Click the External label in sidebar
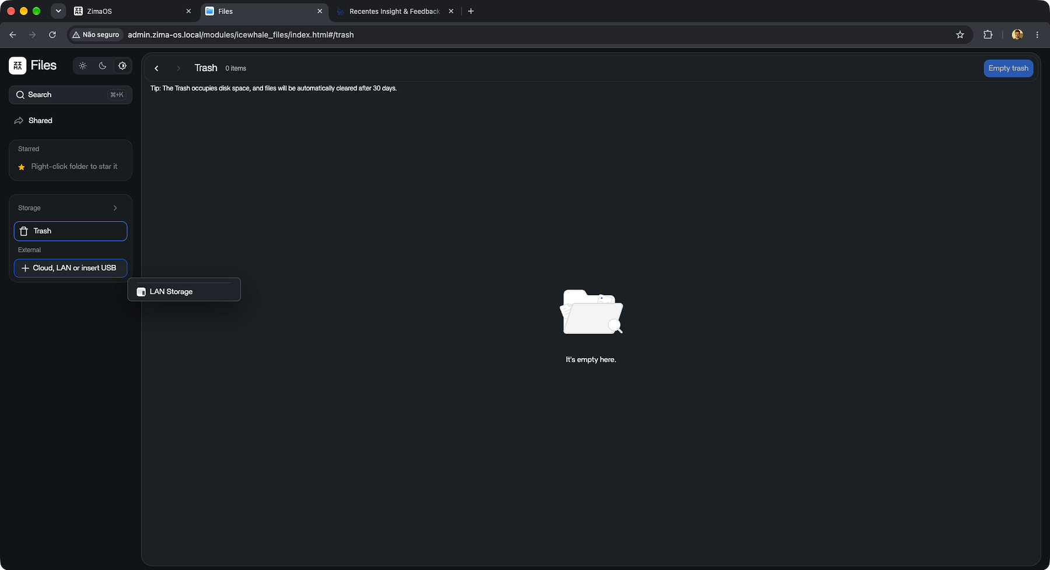 coord(29,250)
